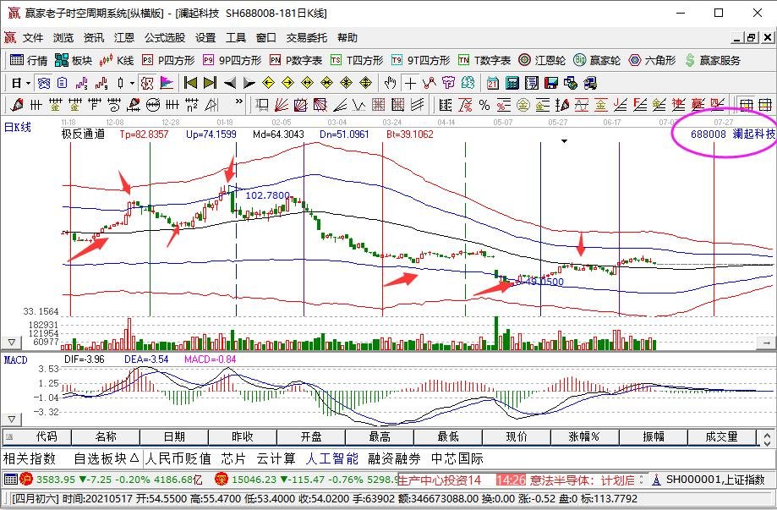
Task: Click the yellow diamond left-arrow icon
Action: pos(269,83)
